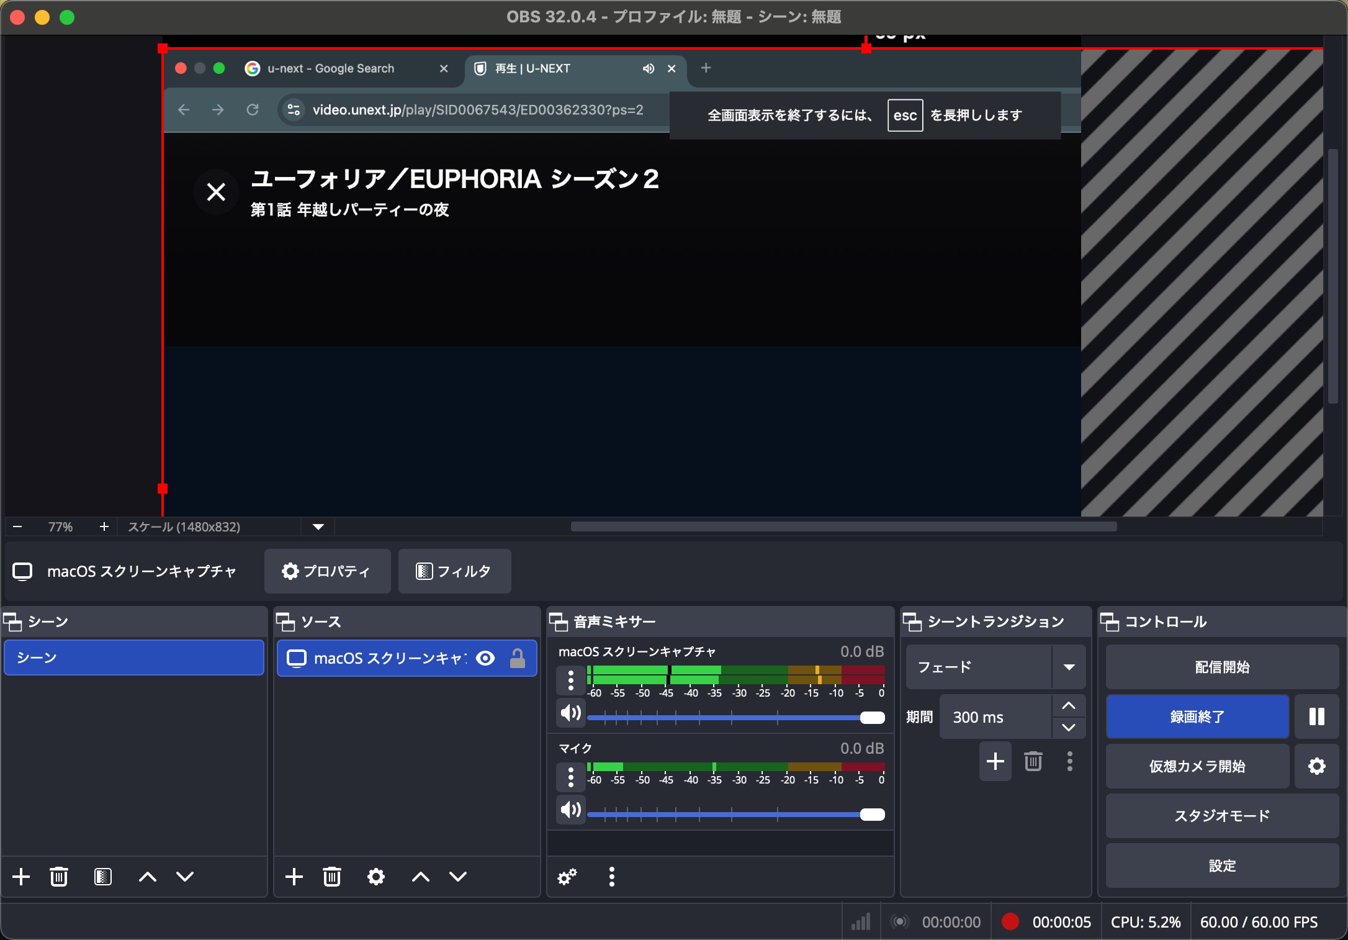
Task: Toggle visibility eye of macOS screen capture source
Action: (485, 658)
